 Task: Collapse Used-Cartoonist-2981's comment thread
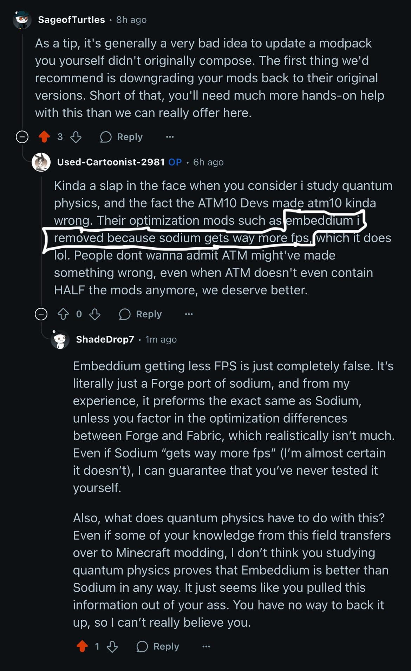tap(41, 314)
